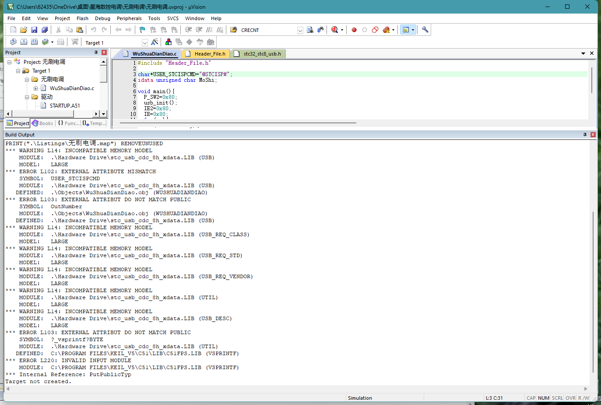601x405 pixels.
Task: Click the unindent selected lines icon
Action: pos(199,30)
